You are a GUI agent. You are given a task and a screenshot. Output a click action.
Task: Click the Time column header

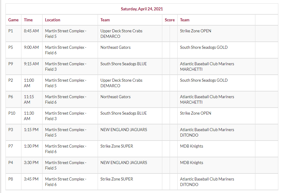(28, 20)
